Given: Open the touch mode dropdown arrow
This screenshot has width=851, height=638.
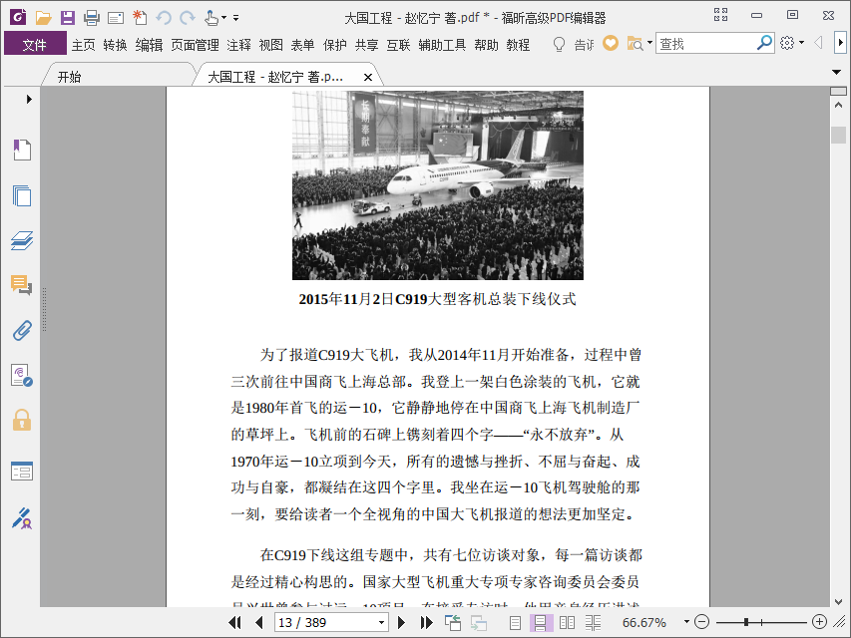Looking at the screenshot, I should (223, 18).
